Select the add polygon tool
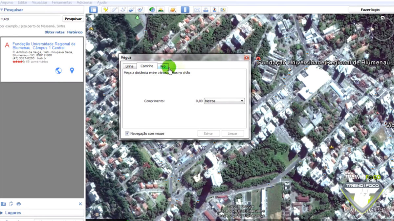This screenshot has height=221, width=394. coord(114,10)
